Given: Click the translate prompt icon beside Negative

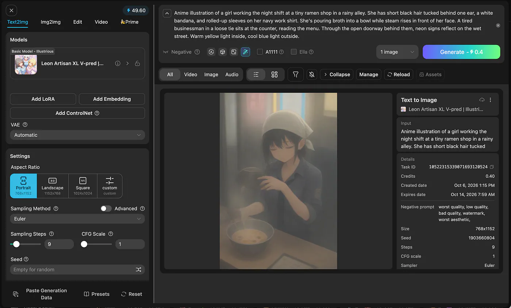Looking at the screenshot, I should tap(211, 52).
